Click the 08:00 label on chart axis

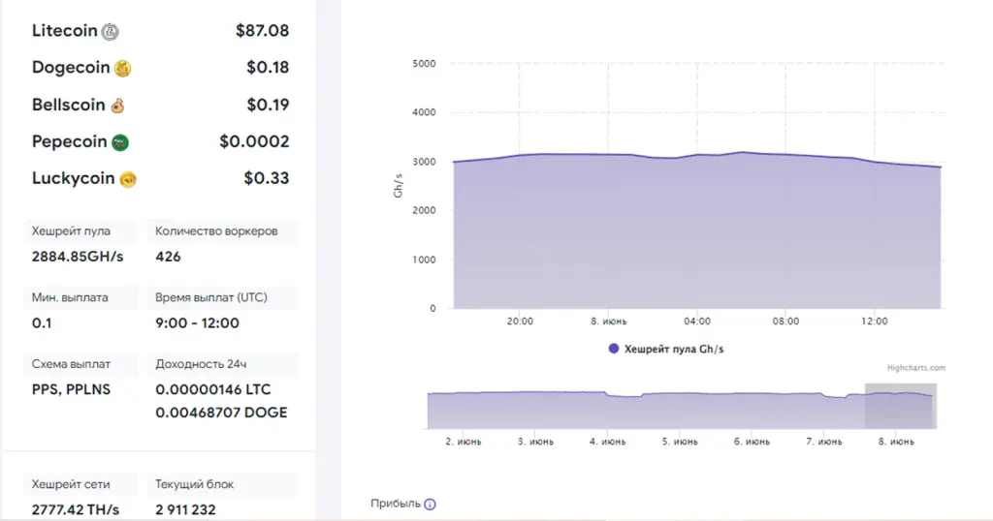pos(785,322)
